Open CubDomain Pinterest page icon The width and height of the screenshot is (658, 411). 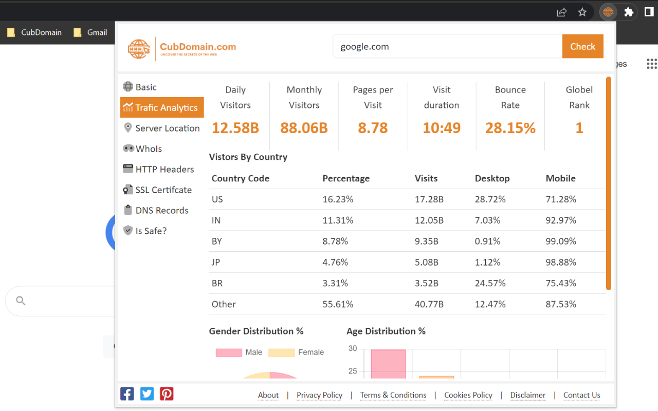click(167, 394)
